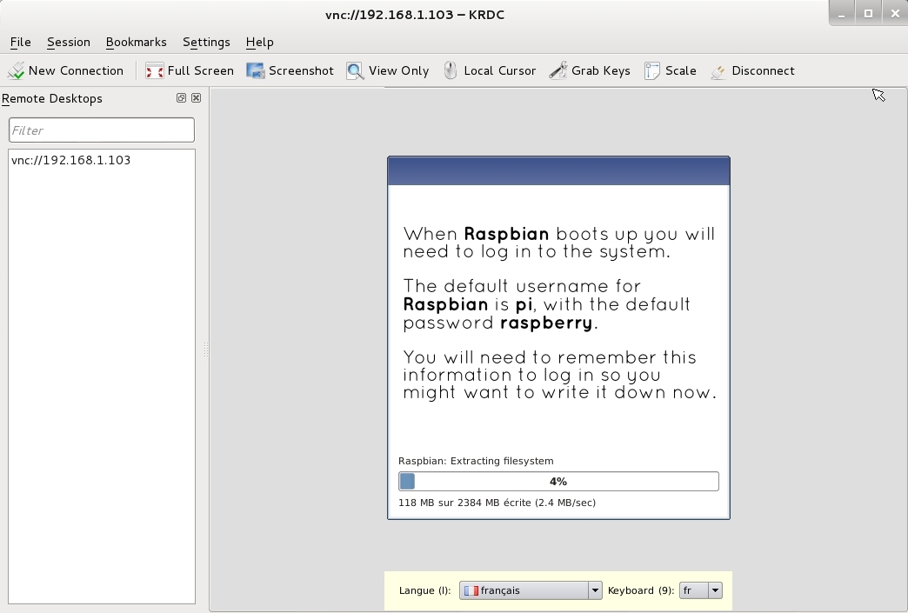The image size is (908, 613).
Task: Click the KRDC window title text
Action: click(415, 15)
